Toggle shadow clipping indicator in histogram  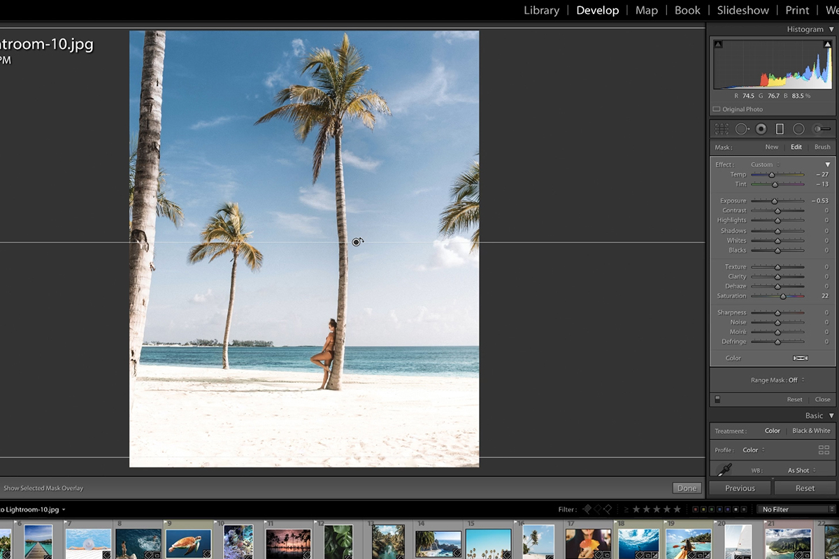718,45
